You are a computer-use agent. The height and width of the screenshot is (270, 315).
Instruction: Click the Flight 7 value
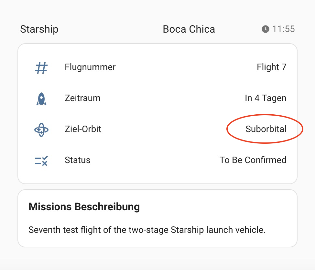coord(271,67)
